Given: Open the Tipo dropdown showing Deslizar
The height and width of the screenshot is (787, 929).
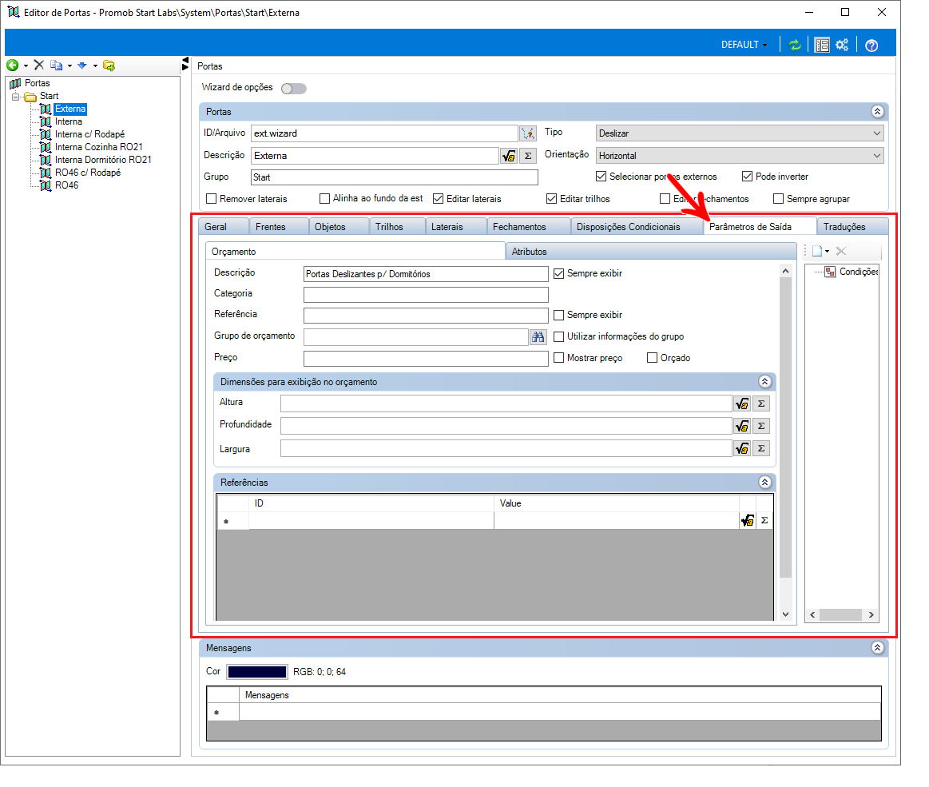Looking at the screenshot, I should click(740, 133).
